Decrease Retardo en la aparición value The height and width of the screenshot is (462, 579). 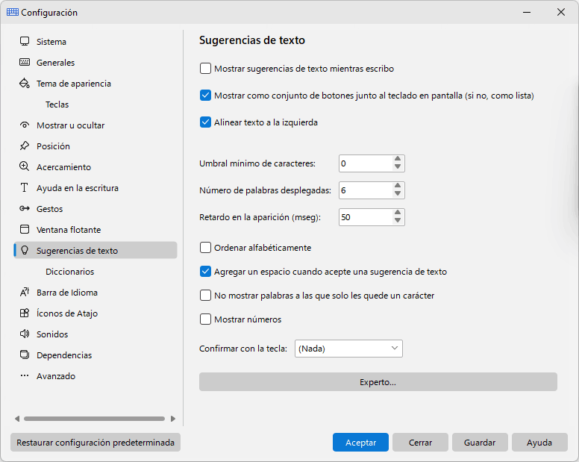click(398, 221)
